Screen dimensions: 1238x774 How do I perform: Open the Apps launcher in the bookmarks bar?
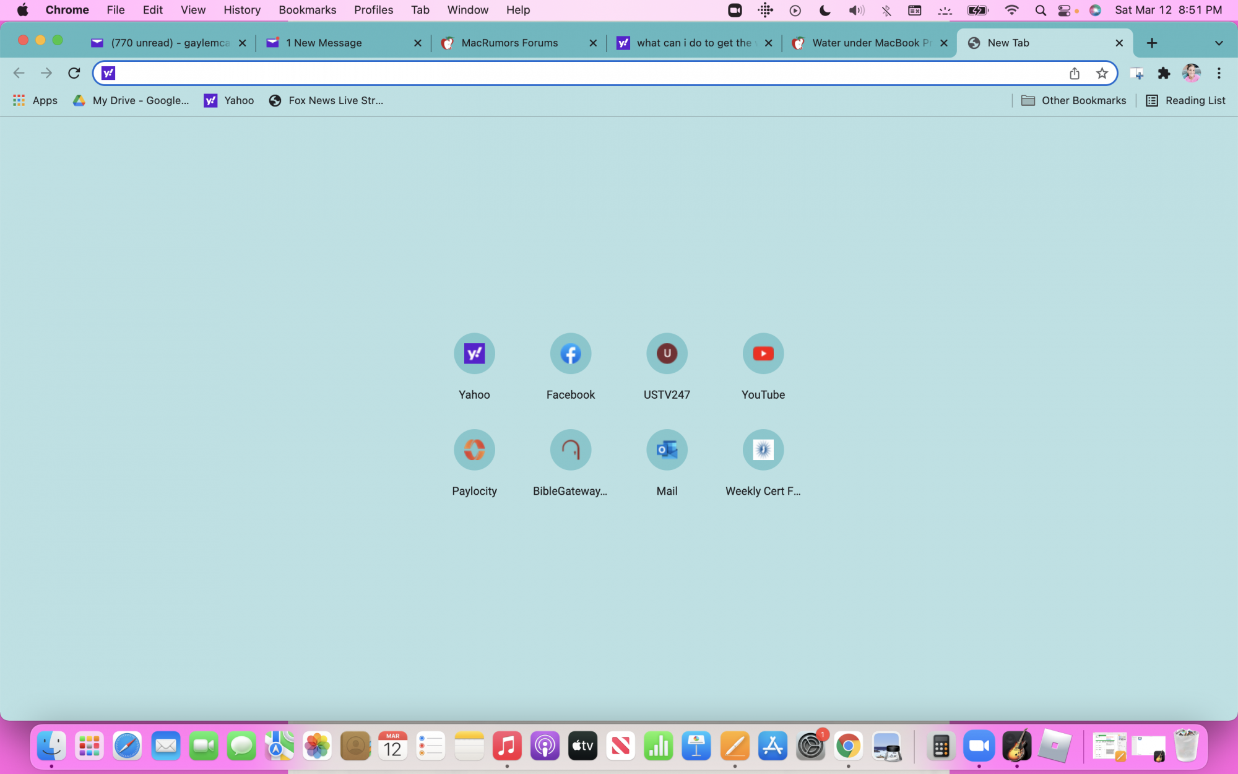click(35, 100)
